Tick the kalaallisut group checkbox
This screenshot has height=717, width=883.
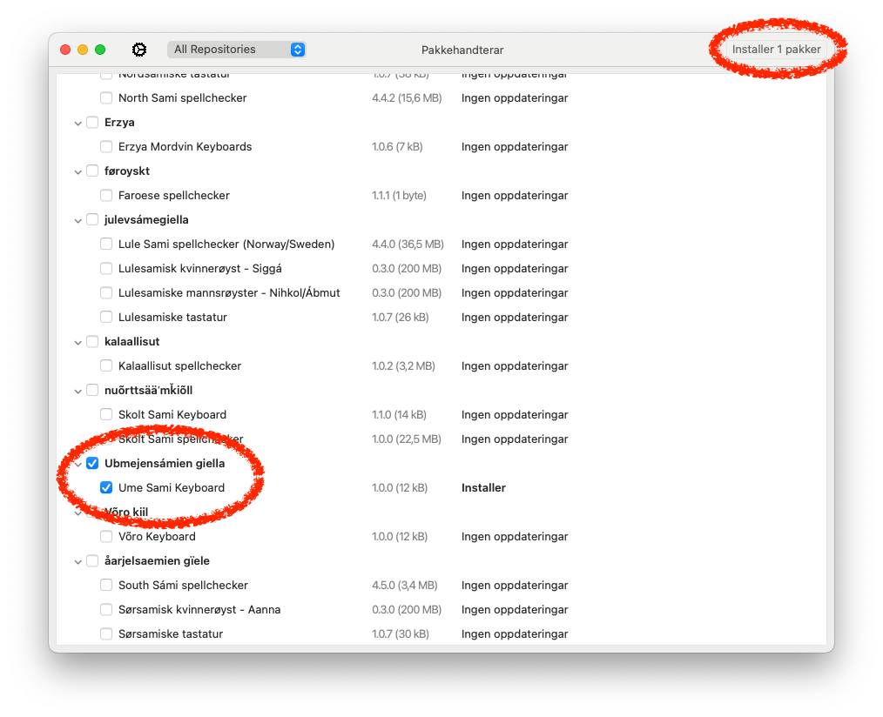click(x=92, y=342)
